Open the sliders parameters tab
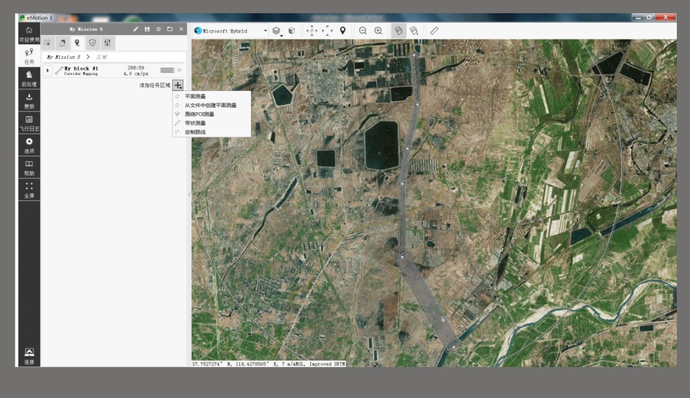This screenshot has width=690, height=398. tap(107, 43)
